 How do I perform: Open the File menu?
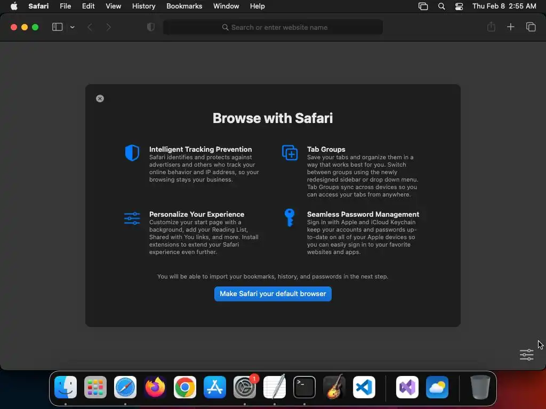click(x=65, y=6)
